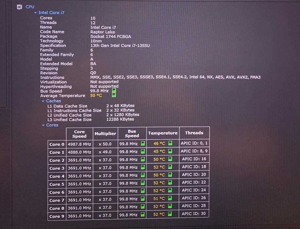This screenshot has height=229, width=300.
Task: Click the 10nm technology value
Action: point(96,41)
